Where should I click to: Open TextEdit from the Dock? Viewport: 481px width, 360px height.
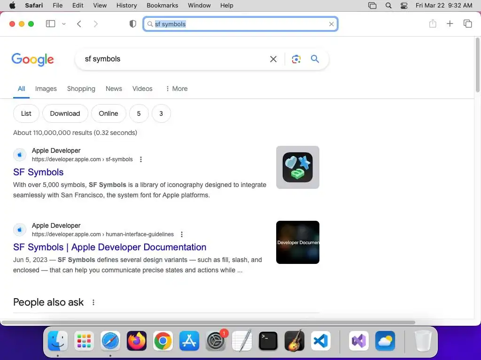[242, 341]
